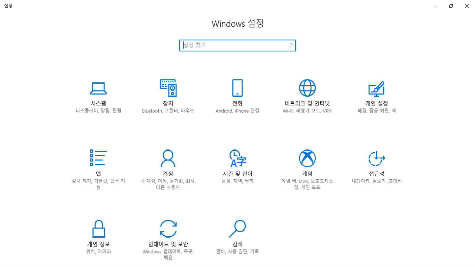Click the '설치 제거, 기본값, 옵션 기능' description
Screen dimensions: 475x267
click(98, 184)
